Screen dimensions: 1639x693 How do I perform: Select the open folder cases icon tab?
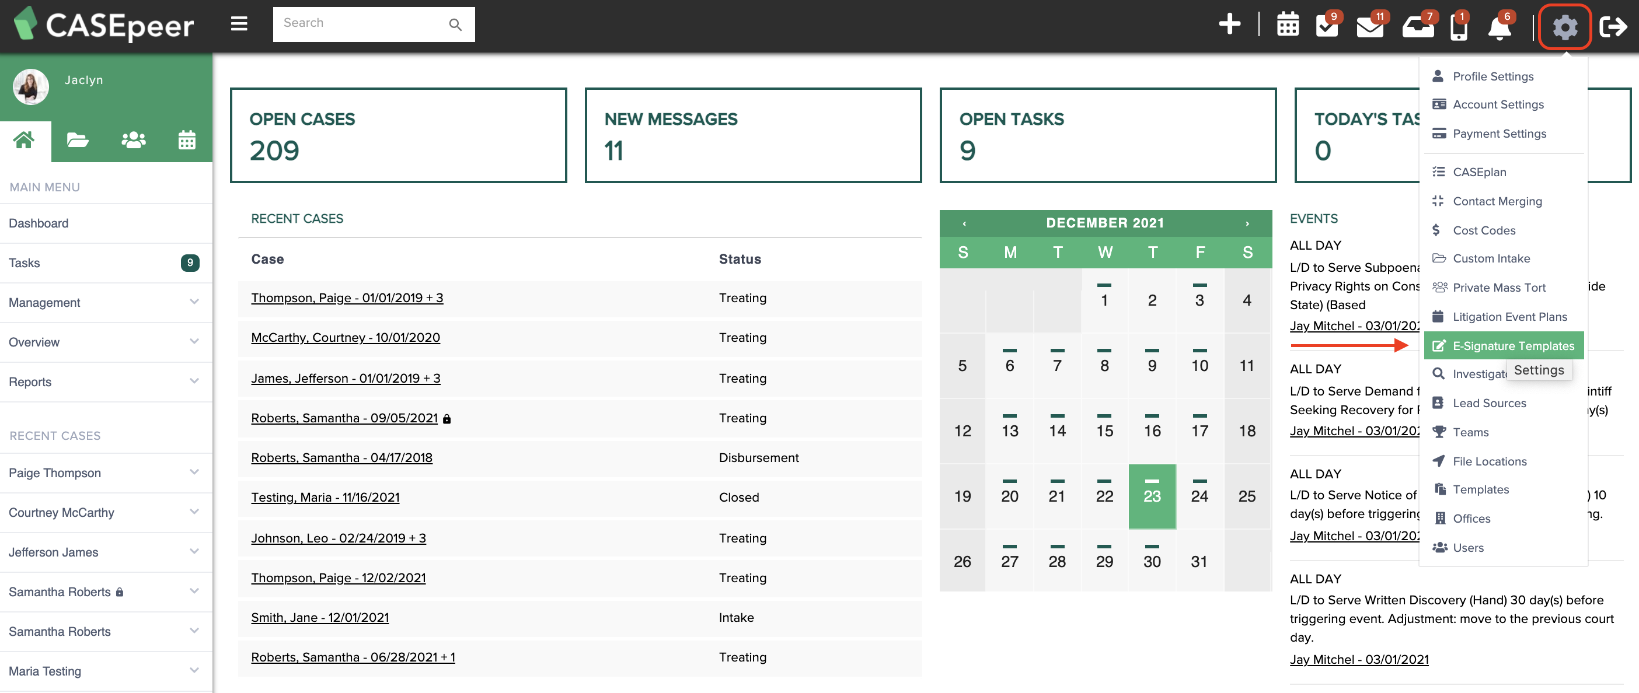pyautogui.click(x=78, y=140)
